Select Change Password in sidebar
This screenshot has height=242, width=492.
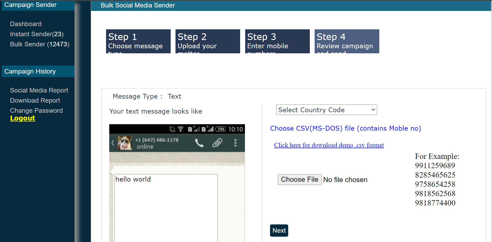[x=36, y=111]
